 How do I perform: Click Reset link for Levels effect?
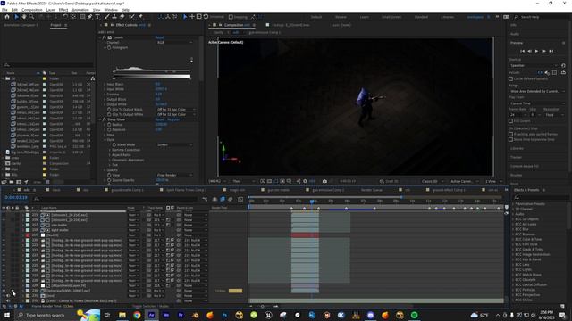click(x=159, y=37)
